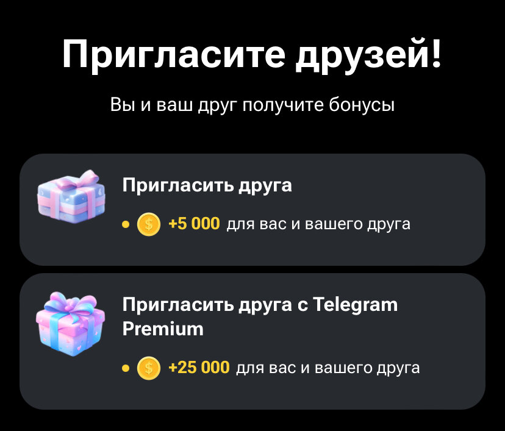
Task: Click subtitle "Вы и ваш друг получите бонусы"
Action: pos(252,105)
